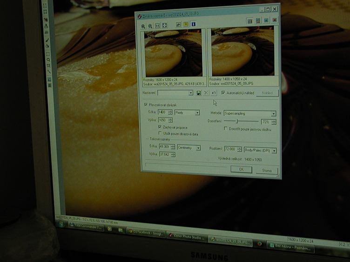Select the clone stamp tool in editor sidebar
Screen dimensions: 350x262
(46, 26)
